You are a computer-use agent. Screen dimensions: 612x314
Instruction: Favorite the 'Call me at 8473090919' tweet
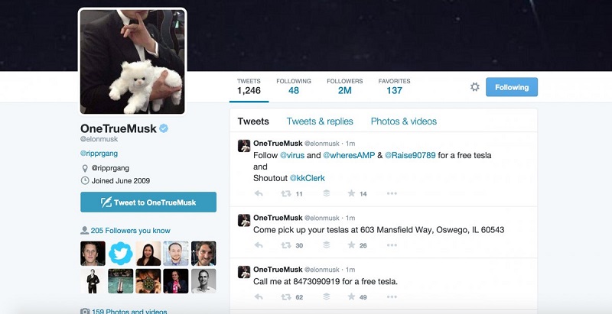click(351, 296)
